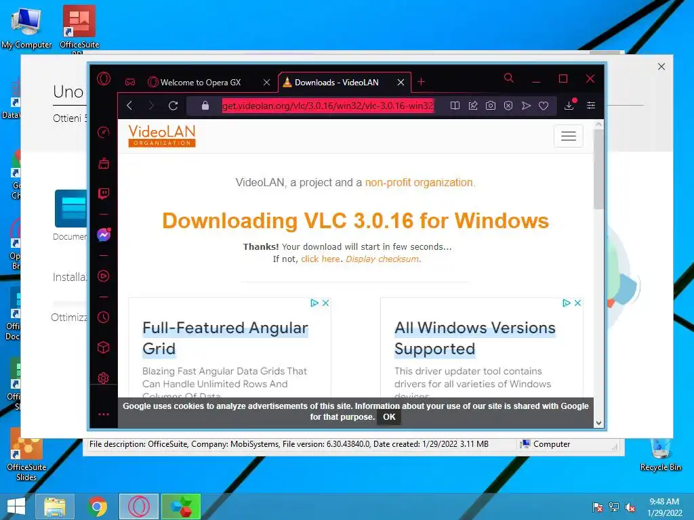
Task: Open sidebar setup three-dots menu
Action: coord(104,414)
